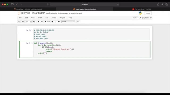Cut selected cells with scissors icon

tap(27, 22)
